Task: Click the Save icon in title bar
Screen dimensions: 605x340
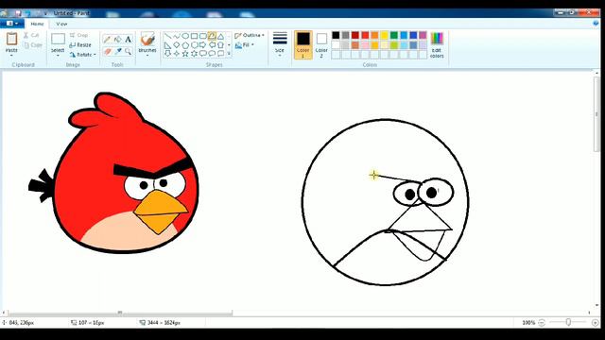Action: (17, 13)
